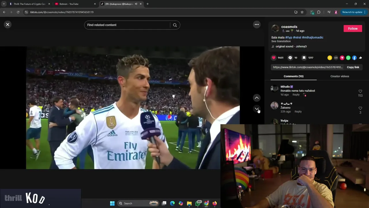This screenshot has height=208, width=369.
Task: Click See translation under caption
Action: (x=281, y=41)
